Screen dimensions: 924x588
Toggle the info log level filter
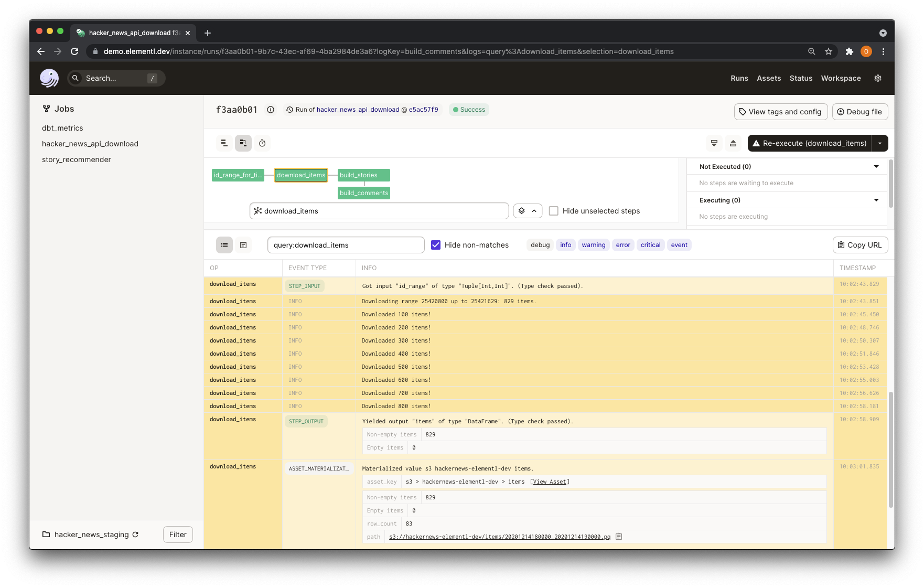[566, 245]
